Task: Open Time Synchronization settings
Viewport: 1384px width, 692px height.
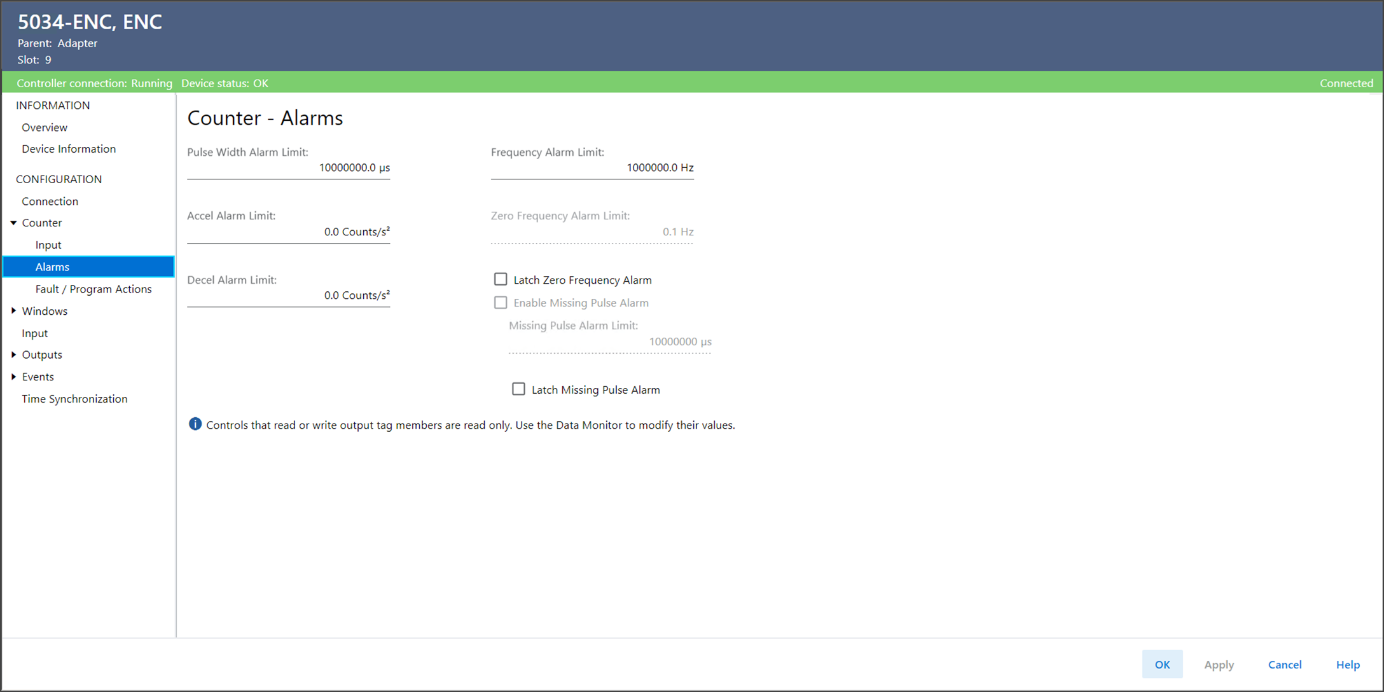Action: click(74, 399)
